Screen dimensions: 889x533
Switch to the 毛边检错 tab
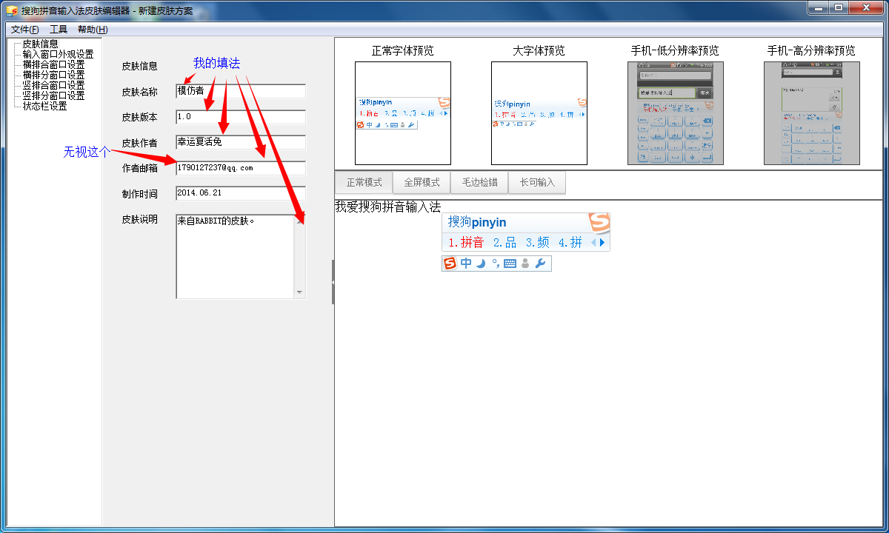pyautogui.click(x=480, y=183)
